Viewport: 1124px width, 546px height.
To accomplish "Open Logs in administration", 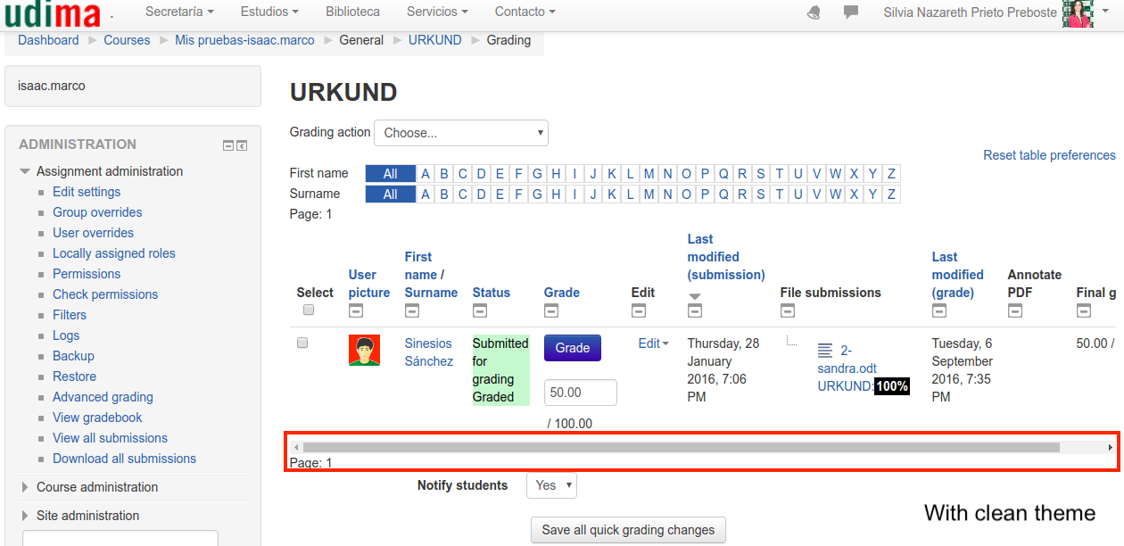I will [x=66, y=335].
